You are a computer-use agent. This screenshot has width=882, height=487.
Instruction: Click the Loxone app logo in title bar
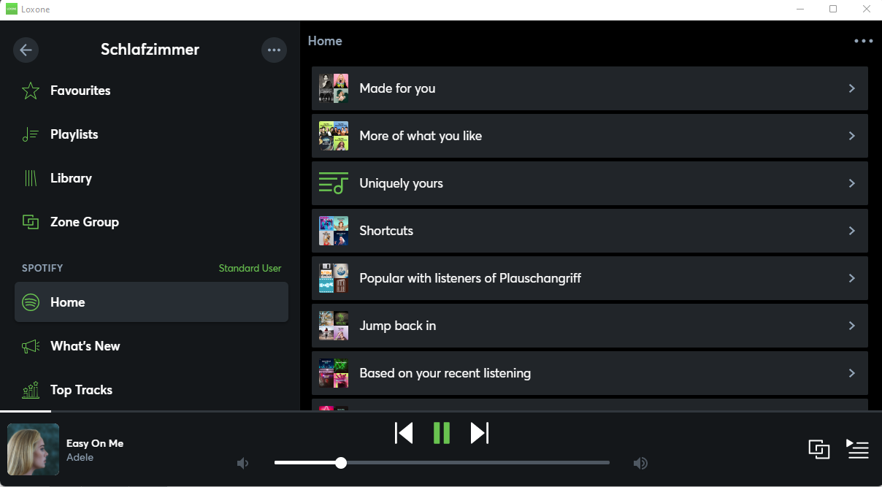pos(11,9)
